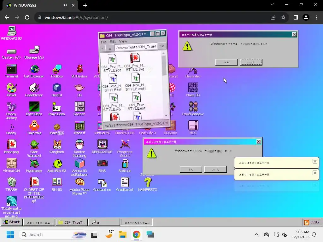Launch Doctor Marburg icon
This screenshot has width=323, height=242.
(x=79, y=149)
